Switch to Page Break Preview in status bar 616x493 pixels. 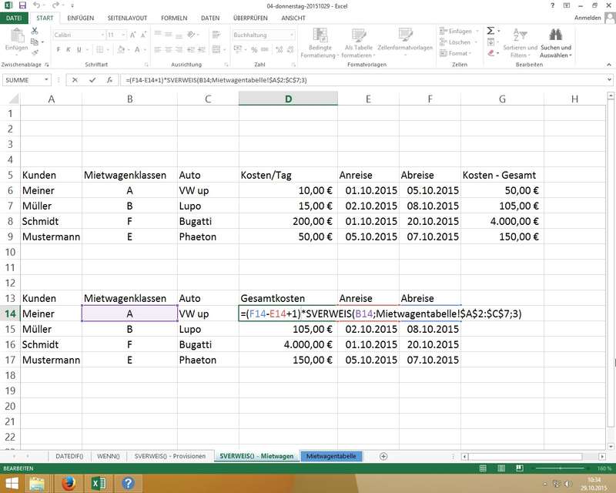518,468
